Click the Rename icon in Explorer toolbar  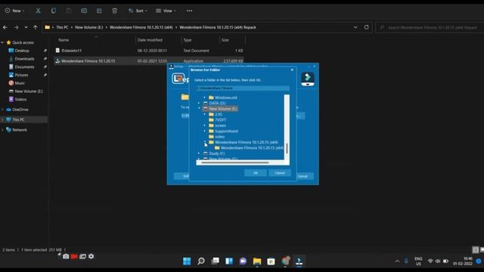tap(84, 11)
